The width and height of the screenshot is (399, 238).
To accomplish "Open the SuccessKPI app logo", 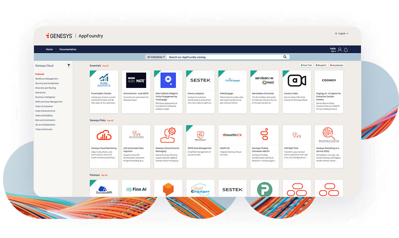I will tap(104, 190).
